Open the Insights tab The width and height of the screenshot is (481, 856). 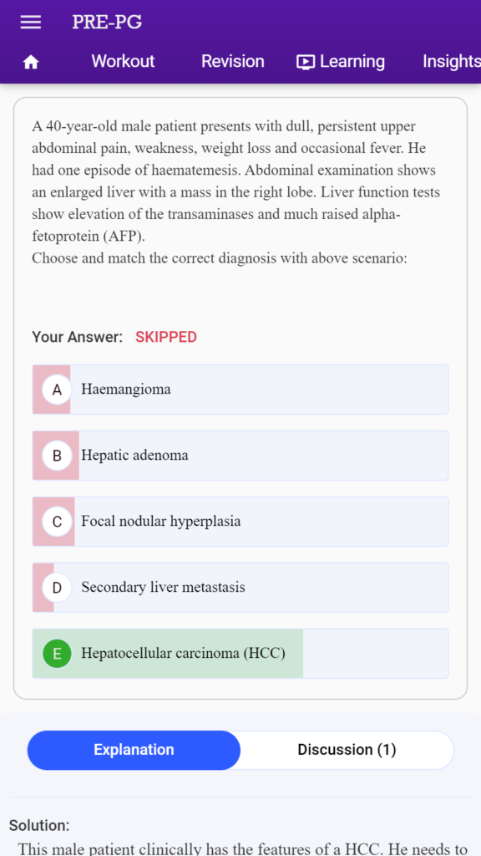tap(452, 61)
